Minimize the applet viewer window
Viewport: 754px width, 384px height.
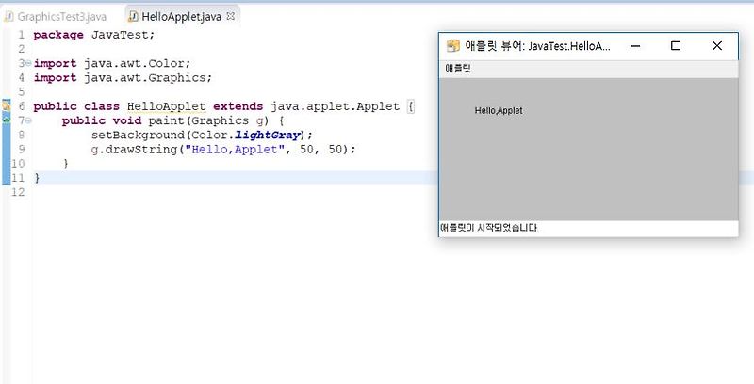pos(635,45)
